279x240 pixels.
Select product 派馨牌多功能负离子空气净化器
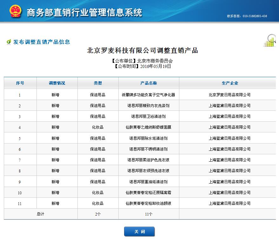tap(149, 95)
